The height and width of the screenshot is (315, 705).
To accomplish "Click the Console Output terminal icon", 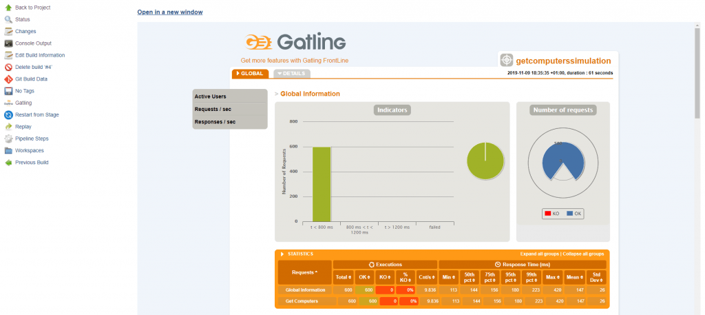I will pyautogui.click(x=8, y=43).
